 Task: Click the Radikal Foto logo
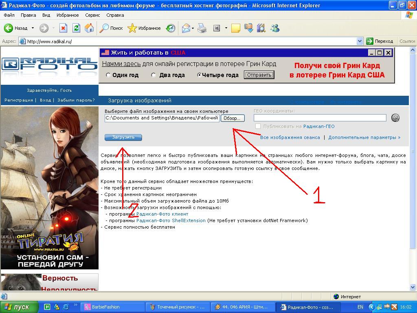[x=49, y=65]
